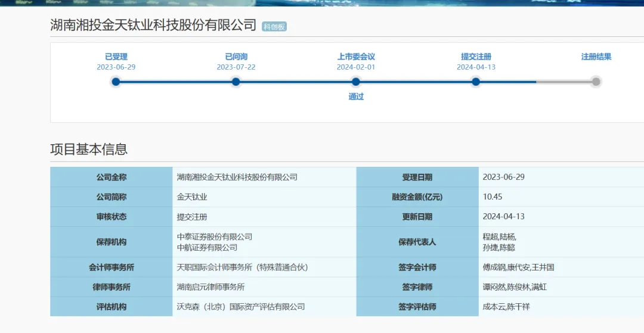Click the date 2024-02-01 under 上市委会议
The width and height of the screenshot is (644, 333).
click(356, 67)
